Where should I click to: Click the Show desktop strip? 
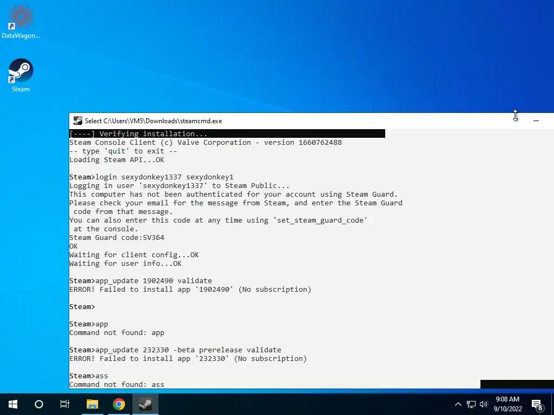coord(552,404)
